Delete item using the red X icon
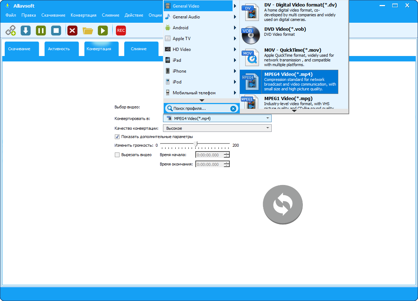This screenshot has width=418, height=301. (72, 31)
